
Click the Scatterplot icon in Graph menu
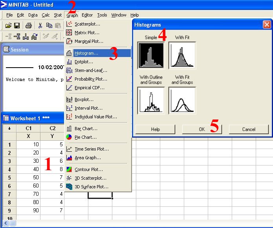click(x=69, y=24)
